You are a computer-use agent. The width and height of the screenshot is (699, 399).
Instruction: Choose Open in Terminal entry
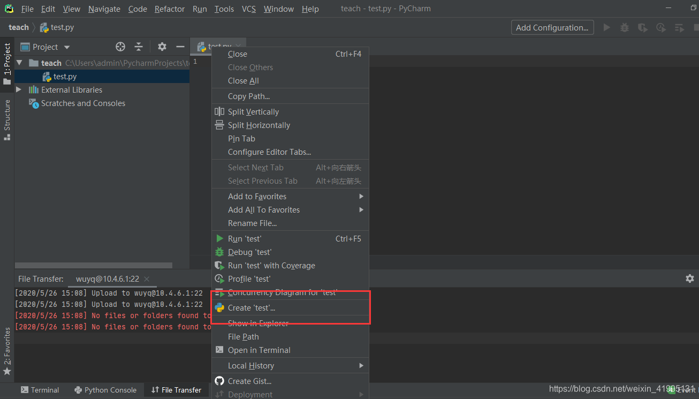coord(291,350)
